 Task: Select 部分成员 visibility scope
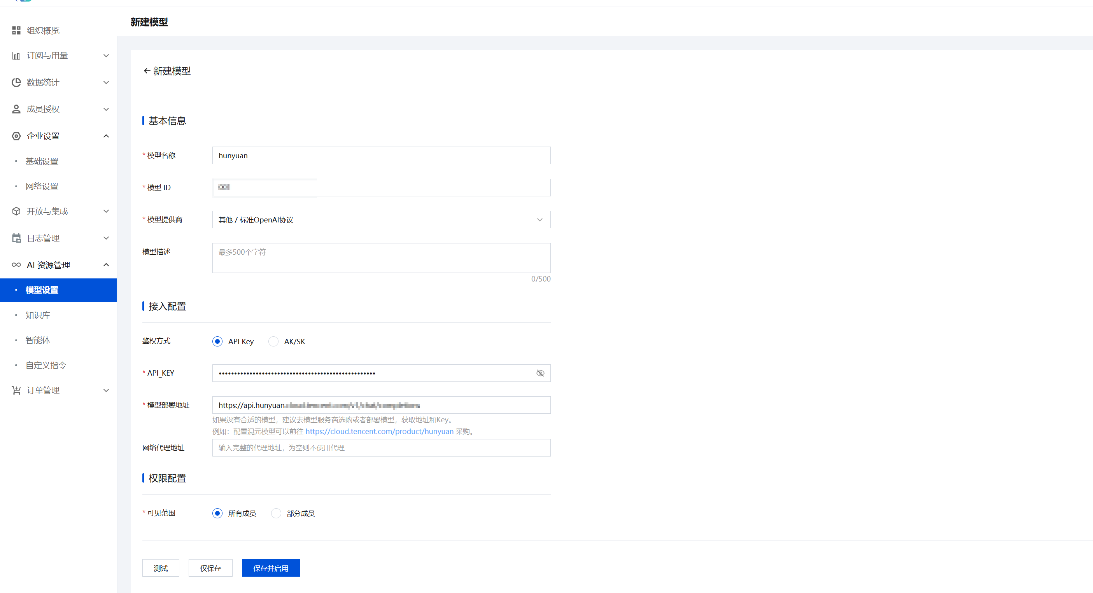point(276,513)
